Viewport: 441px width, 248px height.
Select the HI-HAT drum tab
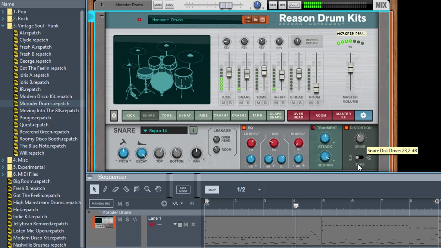(x=185, y=116)
